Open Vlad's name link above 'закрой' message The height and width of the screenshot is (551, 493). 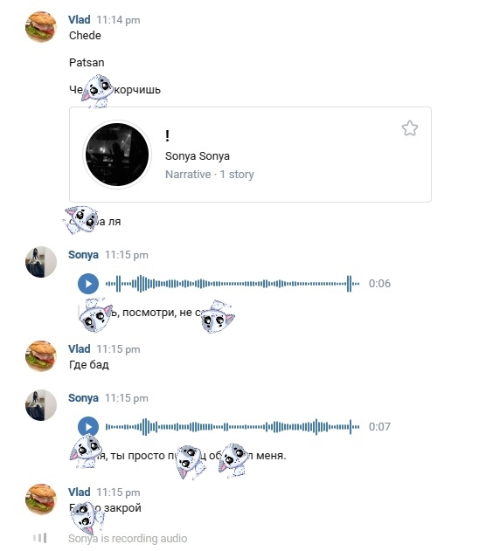[x=80, y=492]
